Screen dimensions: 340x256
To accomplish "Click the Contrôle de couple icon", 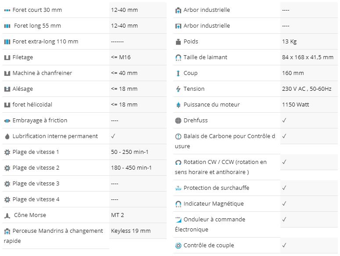I will 178,245.
